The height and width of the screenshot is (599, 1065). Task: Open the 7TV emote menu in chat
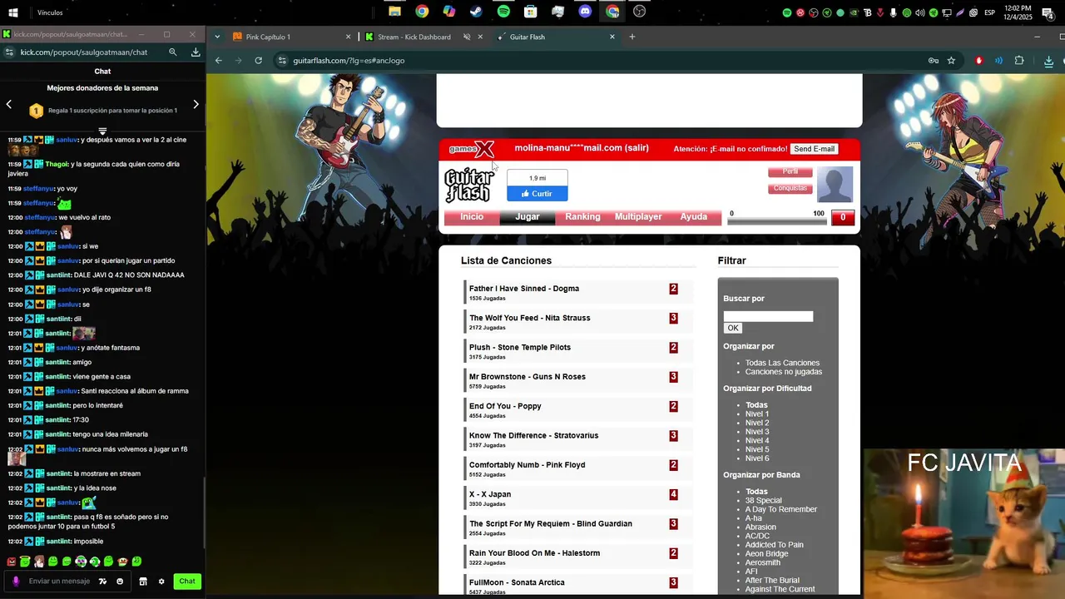[102, 582]
